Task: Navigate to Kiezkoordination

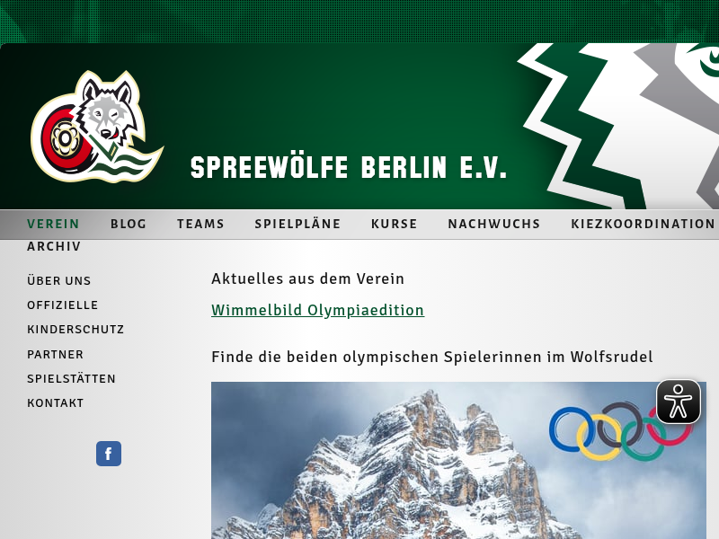Action: pyautogui.click(x=643, y=224)
